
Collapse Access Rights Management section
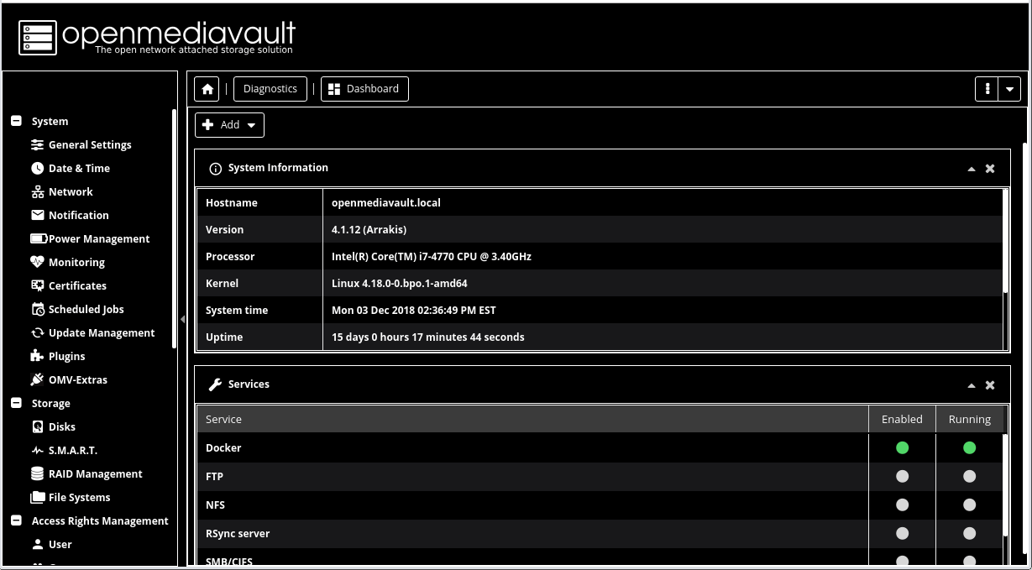(16, 520)
